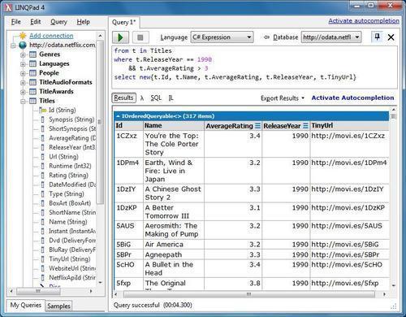
Task: Click the pin icon beside the database dropdown
Action: [377, 37]
